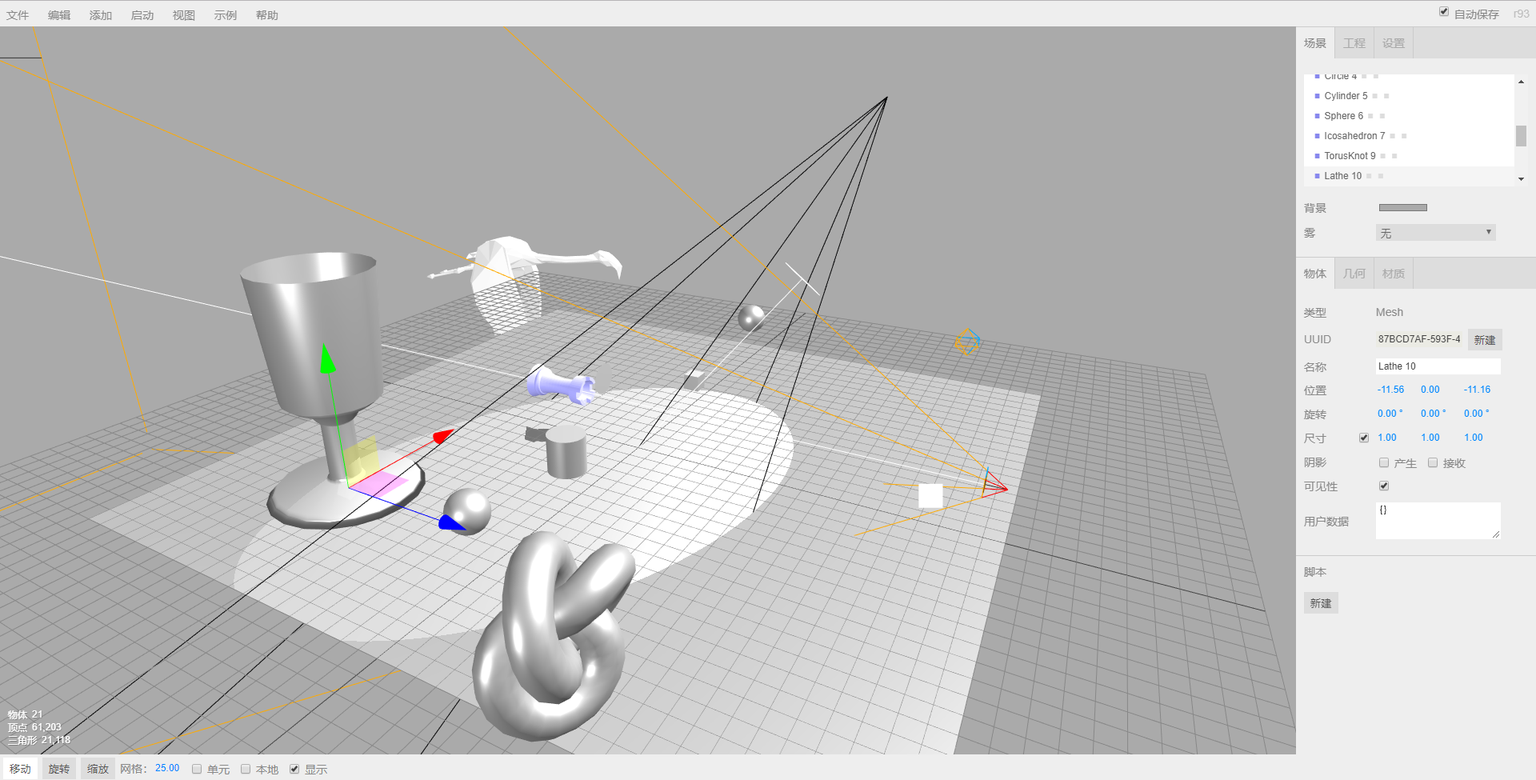
Task: Click the magenta plane handle on gizmo
Action: point(379,482)
